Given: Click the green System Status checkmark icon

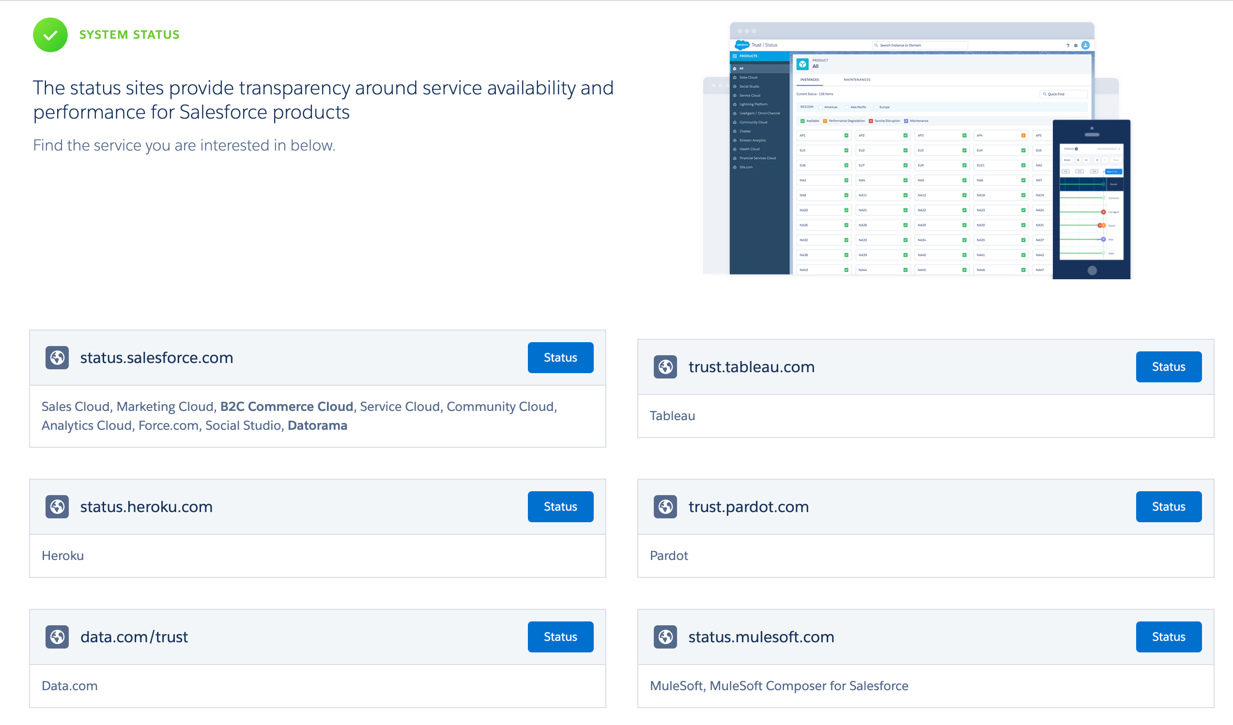Looking at the screenshot, I should coord(50,35).
